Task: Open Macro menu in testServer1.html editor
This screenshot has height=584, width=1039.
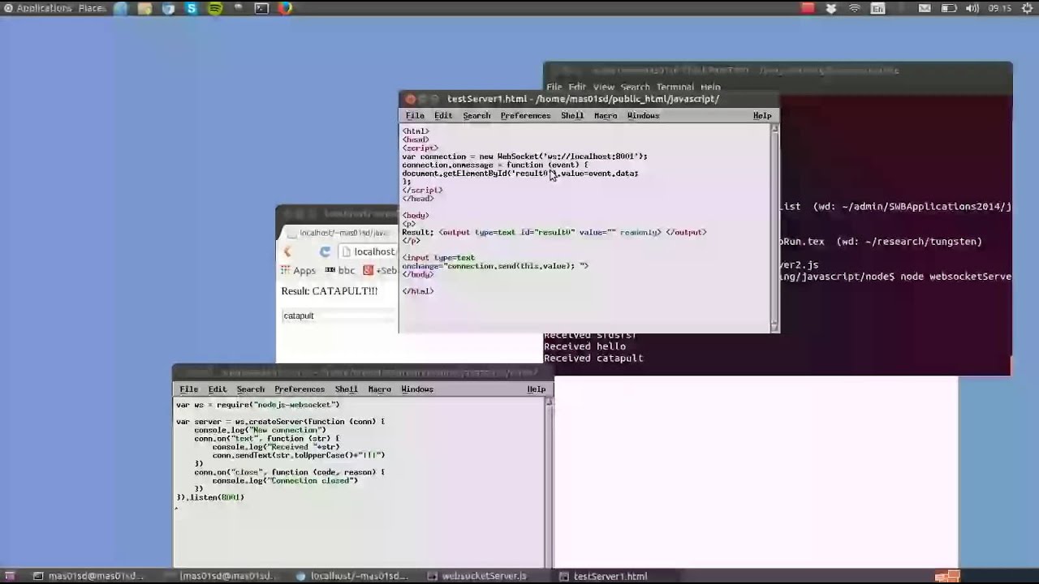Action: pyautogui.click(x=606, y=115)
